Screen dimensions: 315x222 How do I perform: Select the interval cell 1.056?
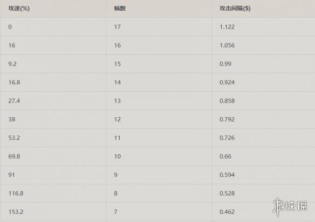click(227, 45)
